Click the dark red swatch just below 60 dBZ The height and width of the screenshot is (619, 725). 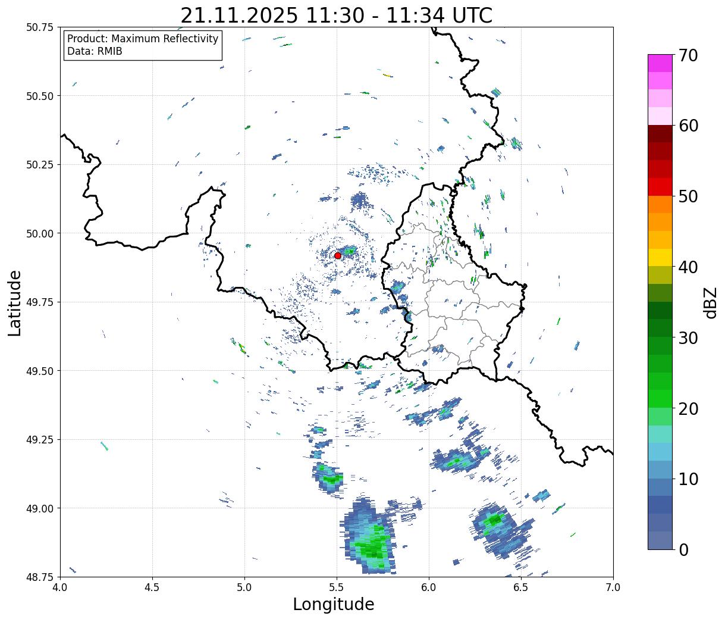(660, 134)
